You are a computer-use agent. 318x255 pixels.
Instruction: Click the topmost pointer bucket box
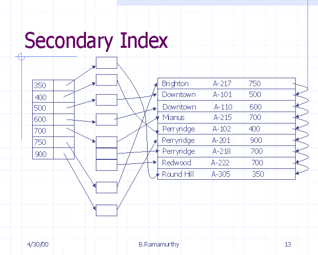click(x=106, y=63)
